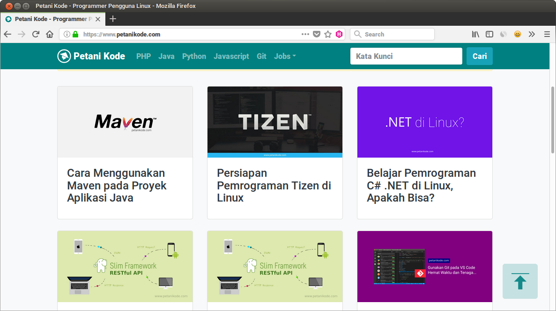Bookmark this page with the star icon
Viewport: 556px width, 311px height.
pos(328,34)
